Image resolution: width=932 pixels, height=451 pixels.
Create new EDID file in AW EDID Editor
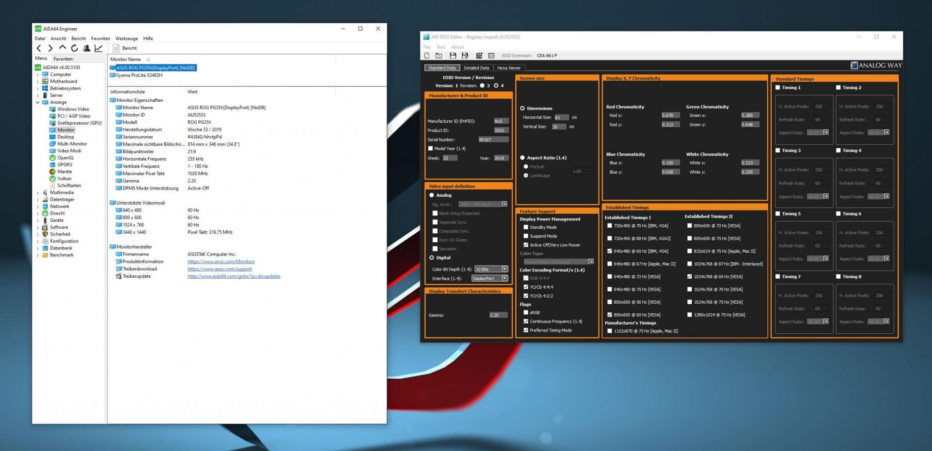point(427,55)
